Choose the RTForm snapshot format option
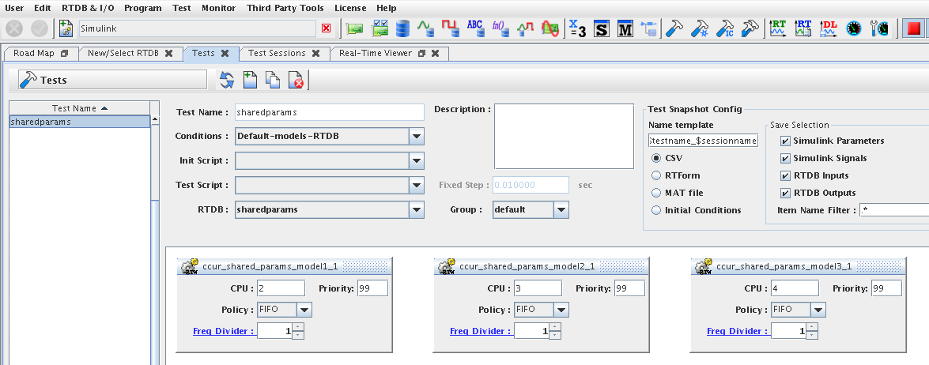929x365 pixels. pyautogui.click(x=656, y=175)
